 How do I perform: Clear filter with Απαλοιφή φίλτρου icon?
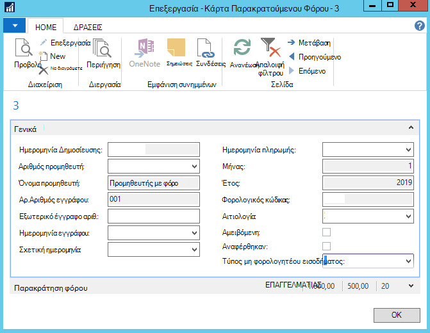coord(270,47)
